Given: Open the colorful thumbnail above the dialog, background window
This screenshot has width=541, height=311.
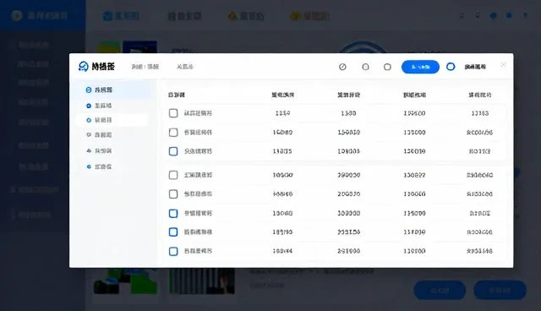Looking at the screenshot, I should [109, 47].
